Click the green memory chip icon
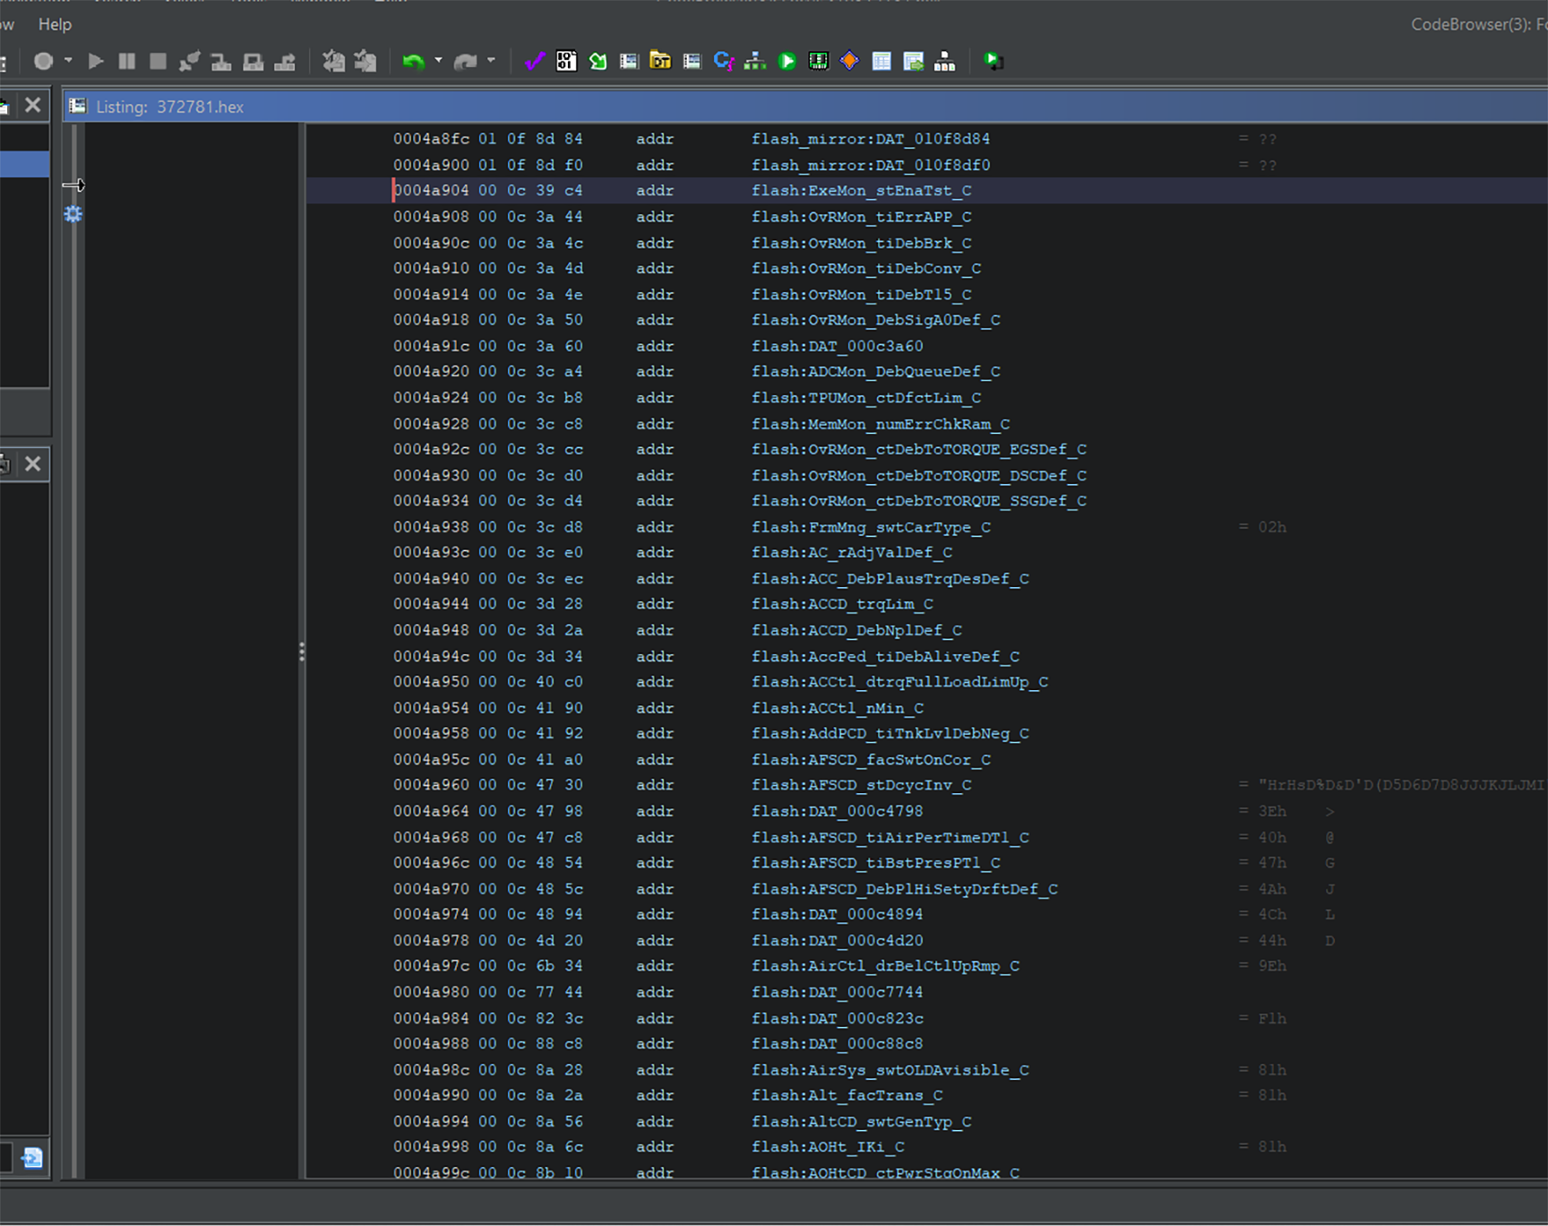The width and height of the screenshot is (1548, 1226). click(x=818, y=61)
